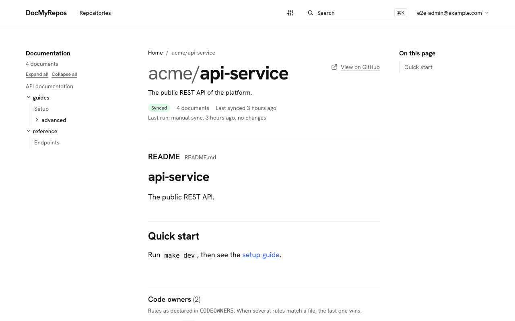Click Expand all in the sidebar

click(x=37, y=74)
